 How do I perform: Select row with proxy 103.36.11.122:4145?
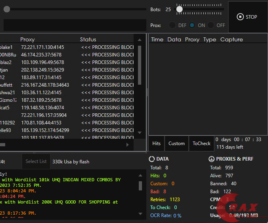(67, 93)
